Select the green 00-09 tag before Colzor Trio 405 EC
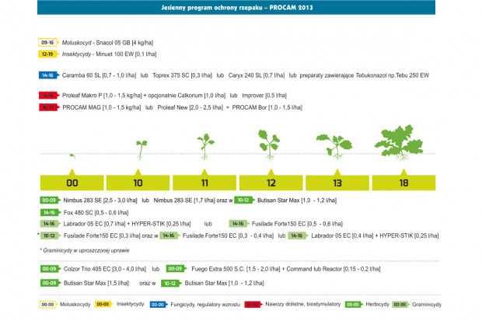Viewport: 482px width, 321px height. (51, 269)
